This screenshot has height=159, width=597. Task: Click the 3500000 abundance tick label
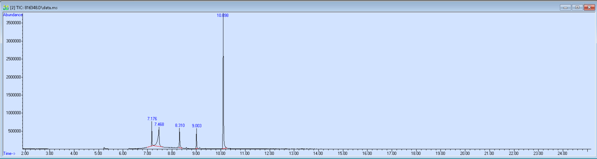(13, 23)
